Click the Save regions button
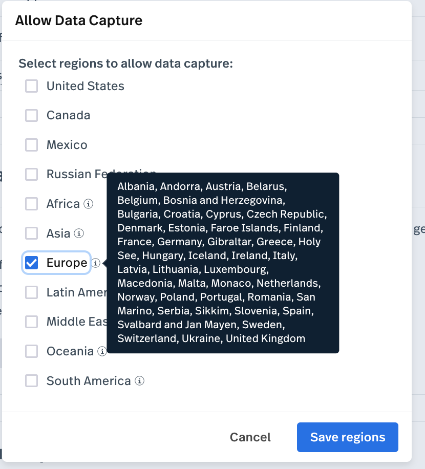Screen dimensions: 425x469 click(348, 437)
